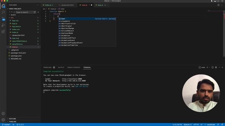Select arguments suggestion in autocomplete list
The image size is (225, 126).
click(87, 21)
